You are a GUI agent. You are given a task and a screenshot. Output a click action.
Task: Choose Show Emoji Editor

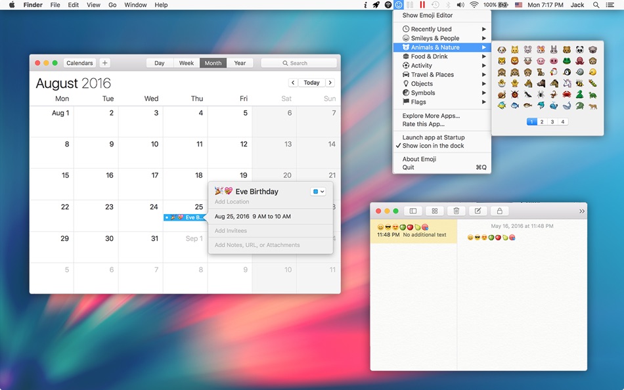click(442, 15)
